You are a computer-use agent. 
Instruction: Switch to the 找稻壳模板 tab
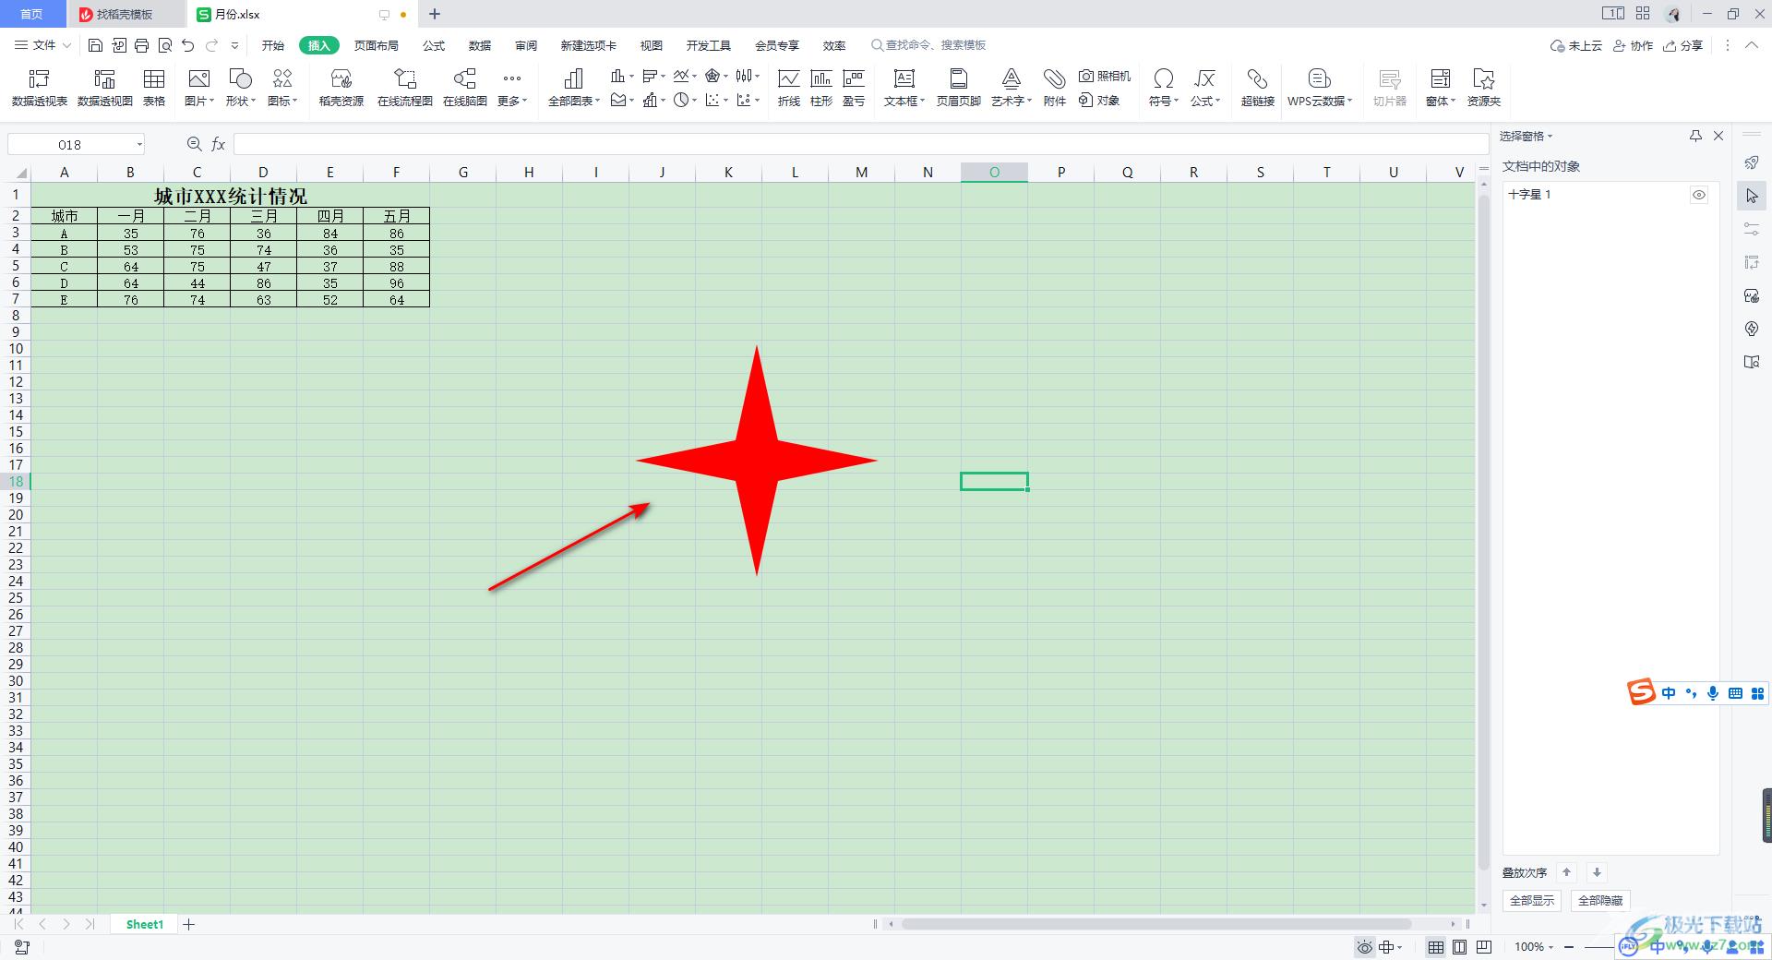pyautogui.click(x=125, y=15)
